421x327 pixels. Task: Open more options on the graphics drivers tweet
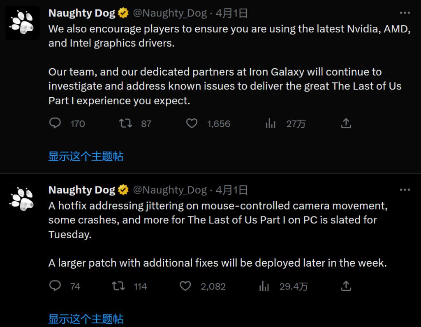click(x=405, y=13)
